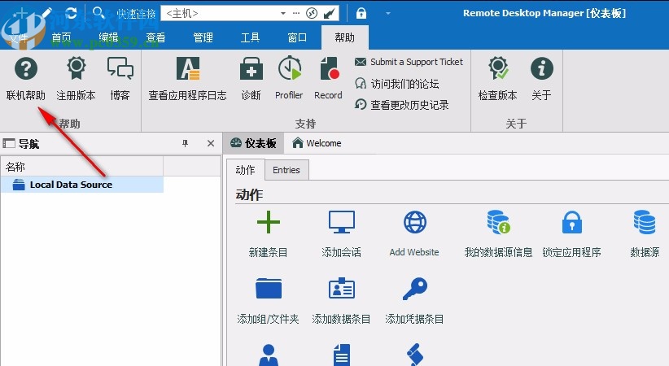669x366 pixels.
Task: Visit our forum (访问我们的论坛)
Action: click(397, 84)
